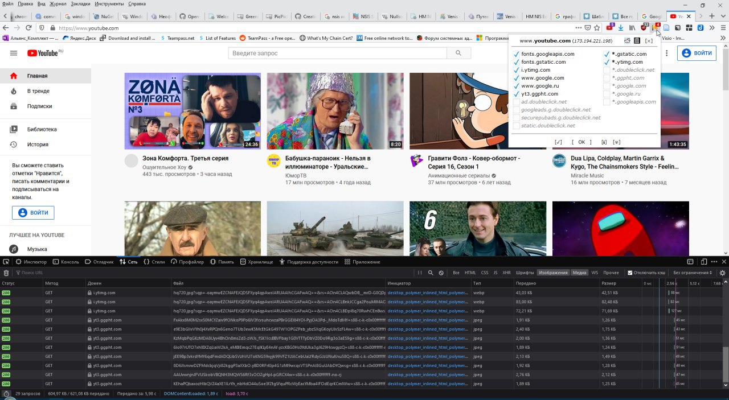Open В тренде in YouTube sidebar
Viewport: 729px width, 400px height.
click(x=46, y=91)
